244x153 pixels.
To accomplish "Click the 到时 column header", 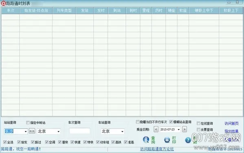I will pos(133,11).
